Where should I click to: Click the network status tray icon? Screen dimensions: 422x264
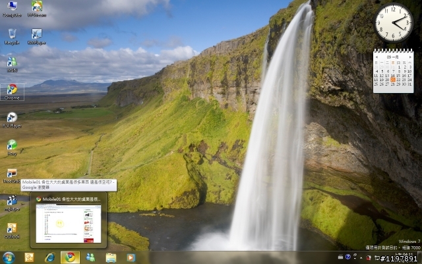377,258
